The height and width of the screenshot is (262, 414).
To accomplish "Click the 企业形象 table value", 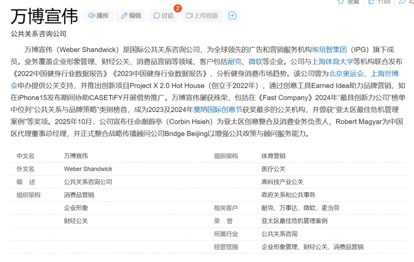I will [x=76, y=208].
